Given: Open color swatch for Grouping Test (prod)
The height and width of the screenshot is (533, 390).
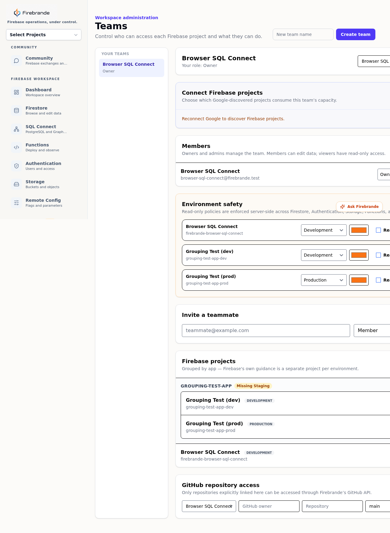Looking at the screenshot, I should [359, 280].
